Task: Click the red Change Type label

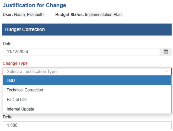Action: pos(15,63)
